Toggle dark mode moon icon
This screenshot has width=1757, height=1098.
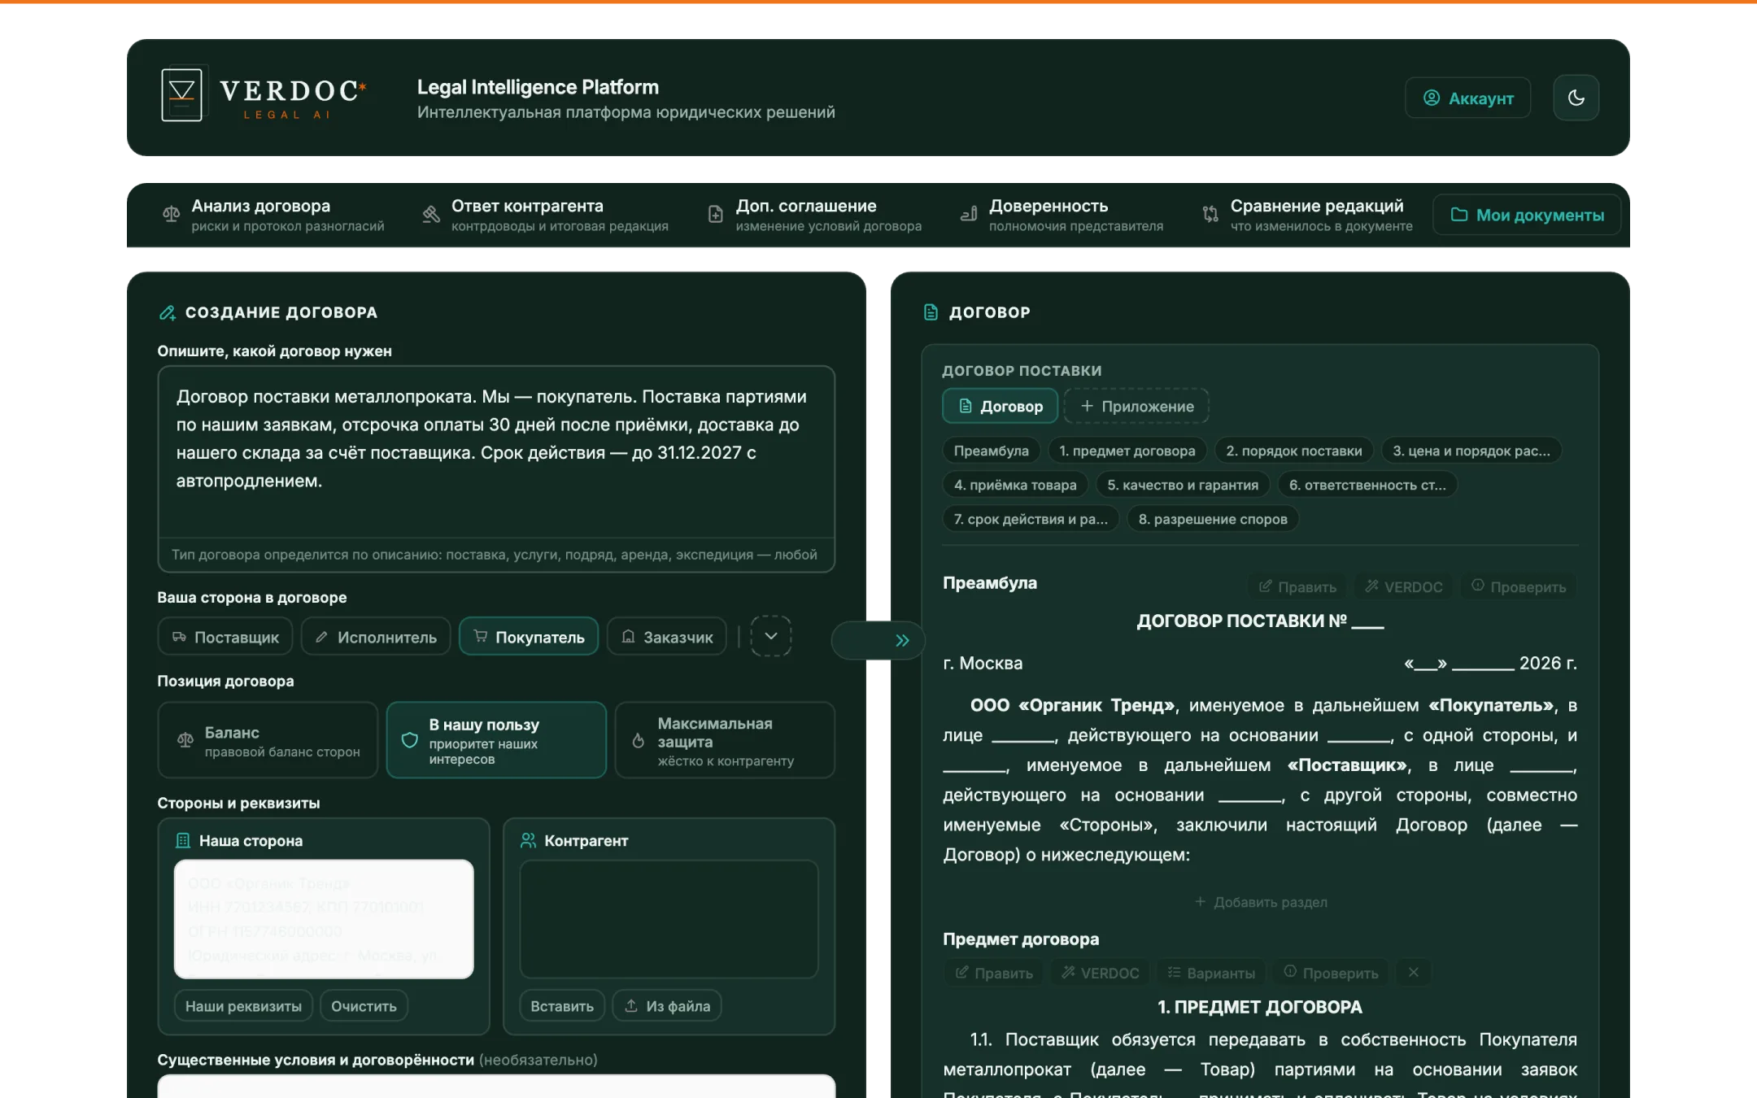(1576, 98)
